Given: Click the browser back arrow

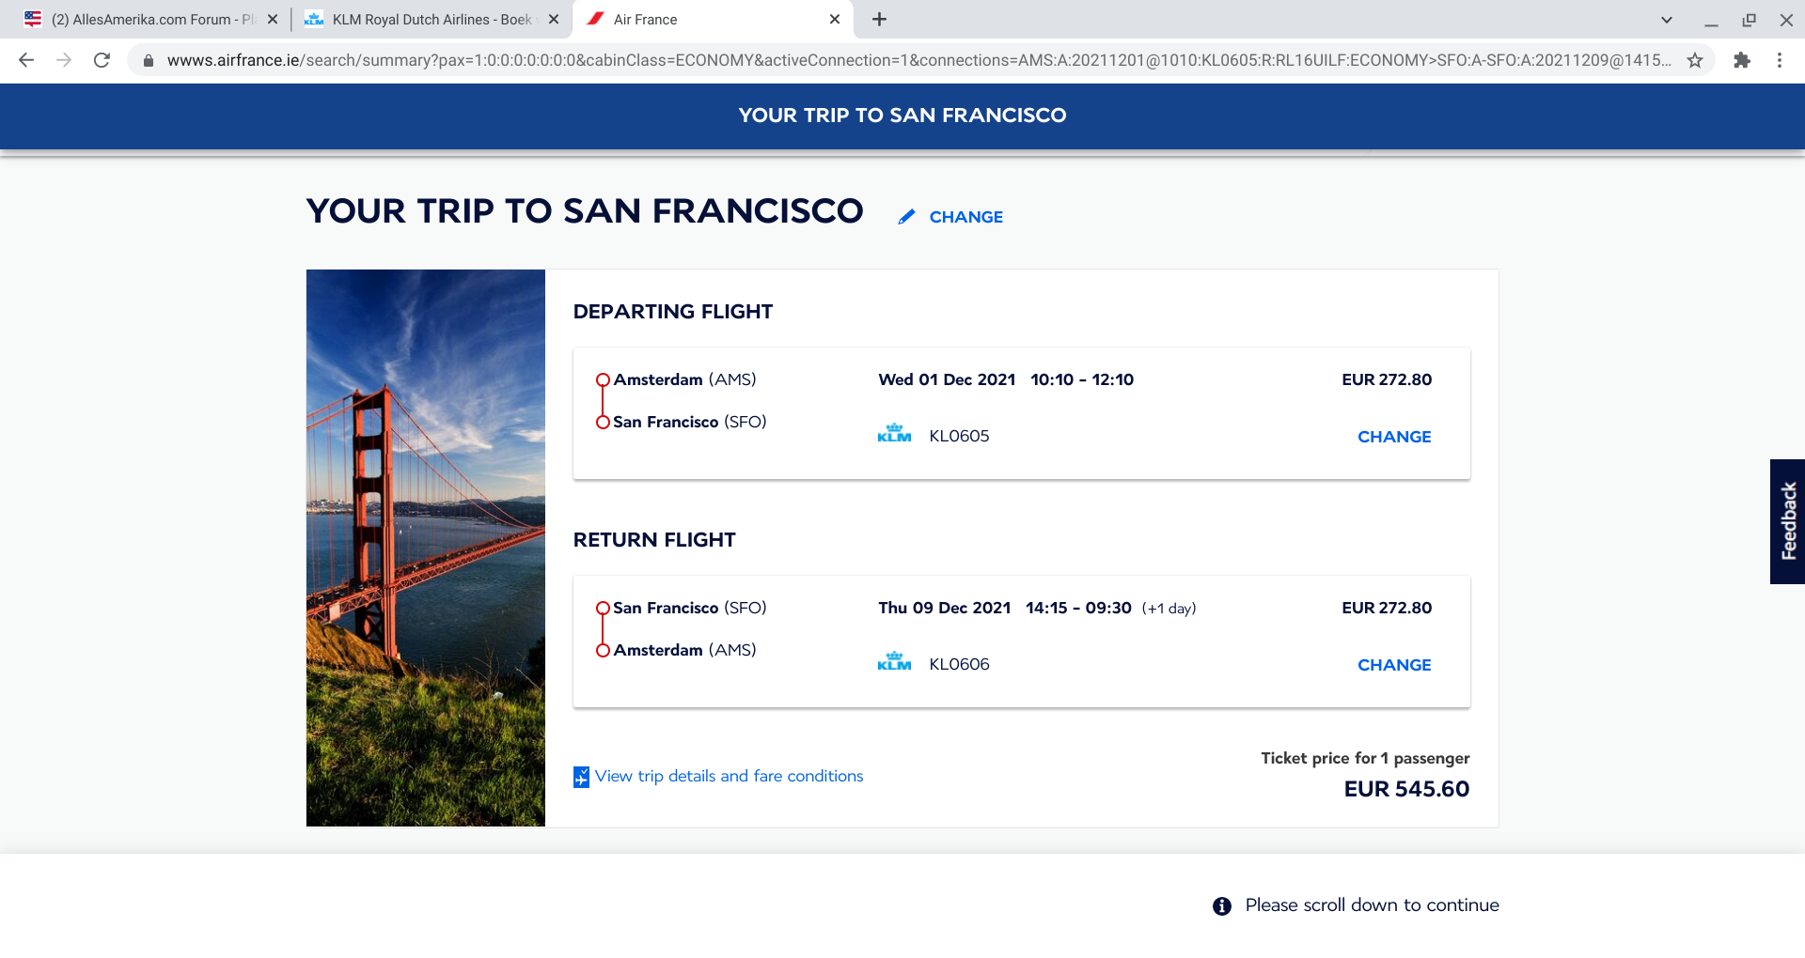Looking at the screenshot, I should click(26, 60).
